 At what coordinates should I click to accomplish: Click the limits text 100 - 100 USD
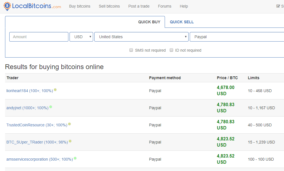(261, 159)
